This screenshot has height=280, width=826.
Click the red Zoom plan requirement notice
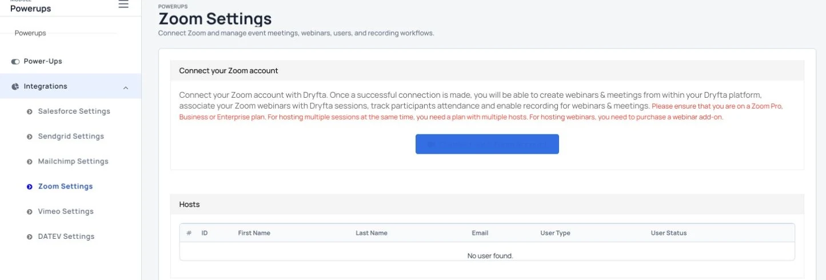pos(481,112)
